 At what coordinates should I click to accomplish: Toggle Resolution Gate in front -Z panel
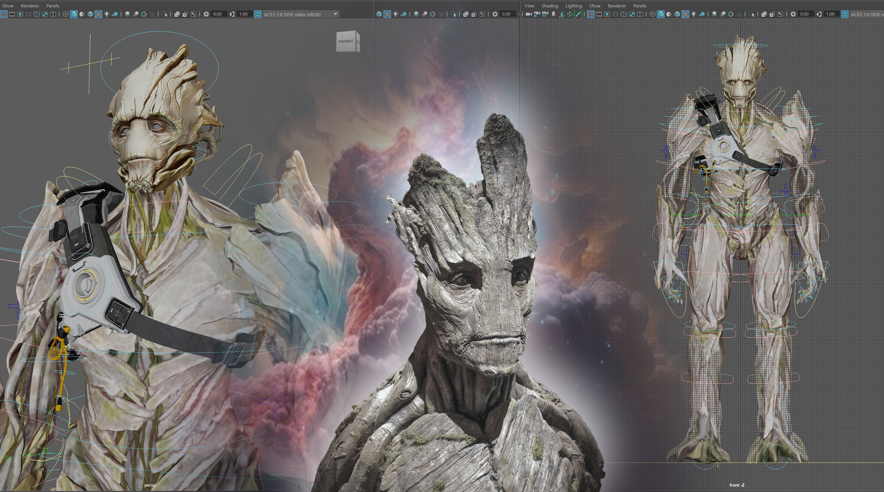tap(607, 14)
